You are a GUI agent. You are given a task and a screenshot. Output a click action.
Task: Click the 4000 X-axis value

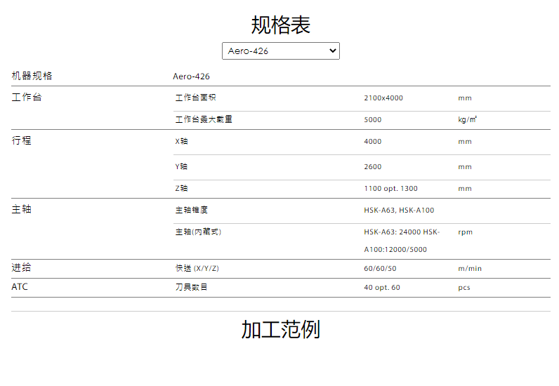point(372,142)
